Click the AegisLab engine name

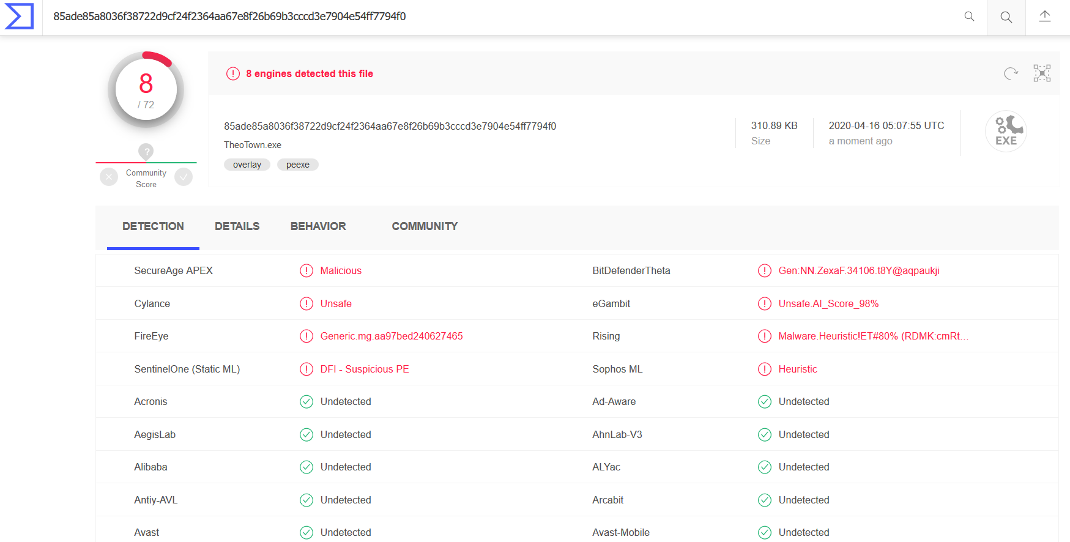[155, 434]
